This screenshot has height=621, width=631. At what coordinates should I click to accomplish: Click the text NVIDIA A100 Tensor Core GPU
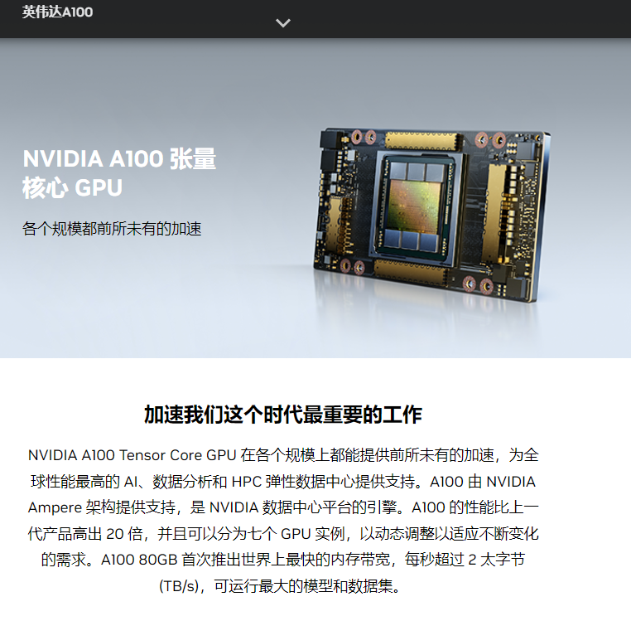[132, 455]
